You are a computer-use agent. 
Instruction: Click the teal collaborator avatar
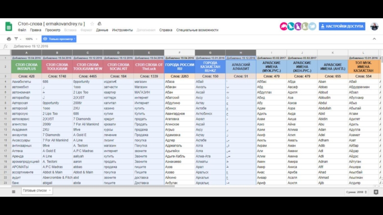coord(291,26)
